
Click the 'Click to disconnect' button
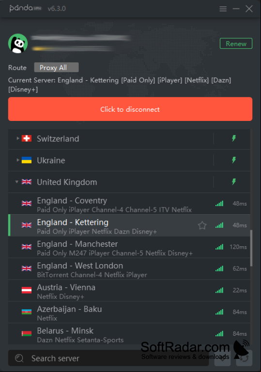(x=130, y=109)
